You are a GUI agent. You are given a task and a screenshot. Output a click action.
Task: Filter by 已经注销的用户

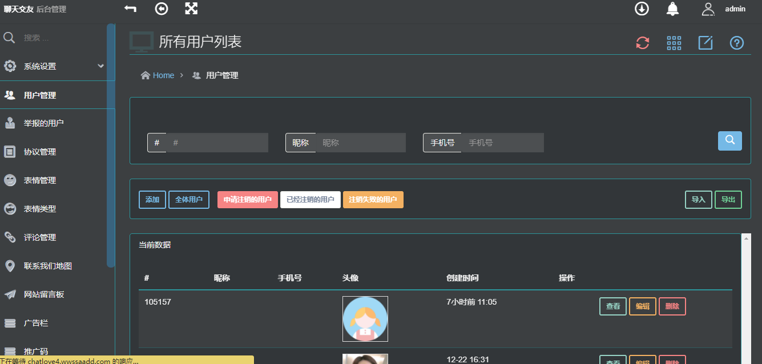(x=311, y=200)
